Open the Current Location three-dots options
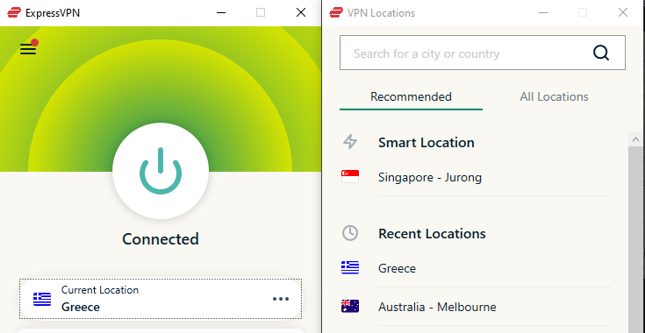 tap(281, 299)
